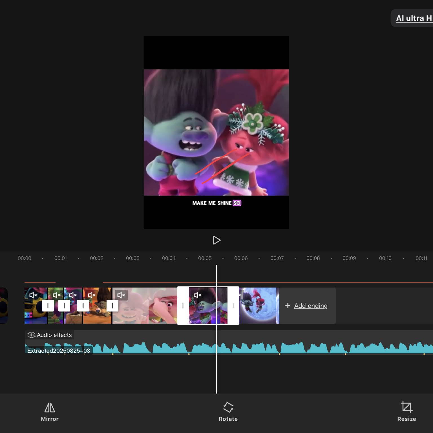Screen dimensions: 433x433
Task: Rotate the selected clip
Action: click(x=228, y=412)
